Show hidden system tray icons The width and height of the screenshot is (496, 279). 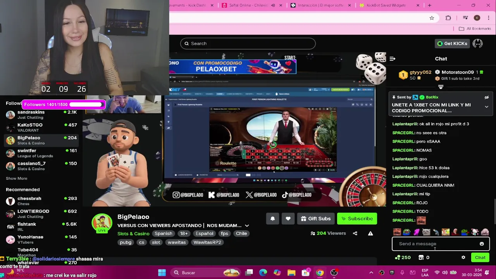[371, 272]
